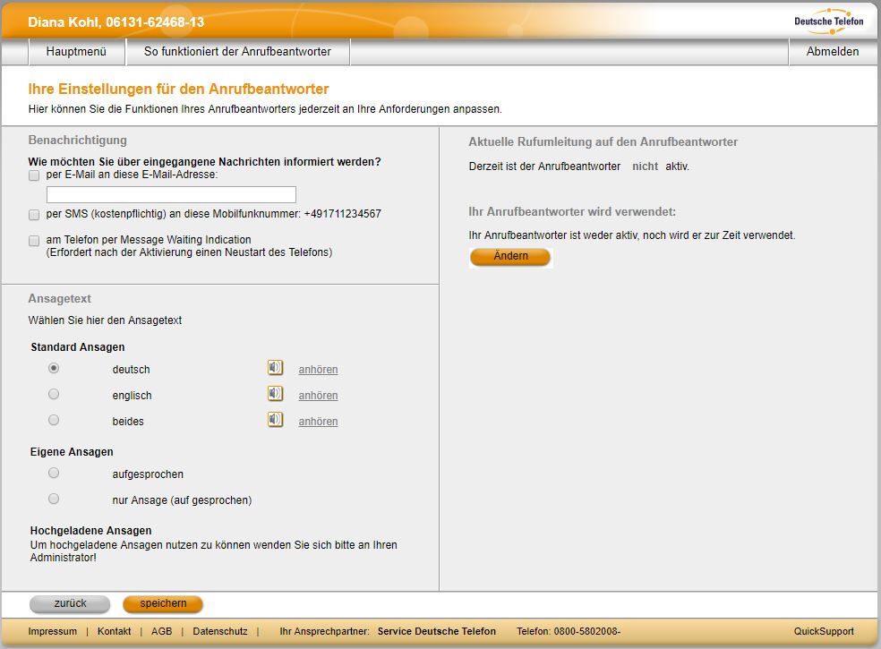Screen dimensions: 881x649
Task: Click the 'englisch' announcement label
Action: [132, 396]
